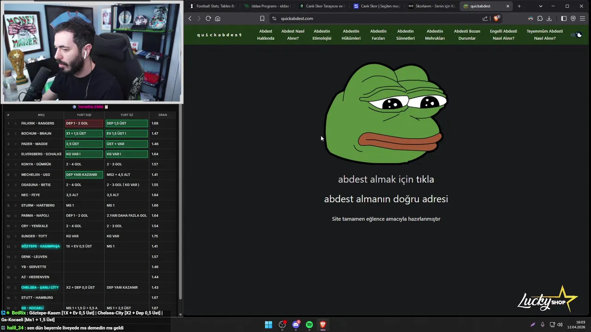The width and height of the screenshot is (591, 332).
Task: Click 'abdest almanın doğru adresi' heading
Action: point(386,199)
